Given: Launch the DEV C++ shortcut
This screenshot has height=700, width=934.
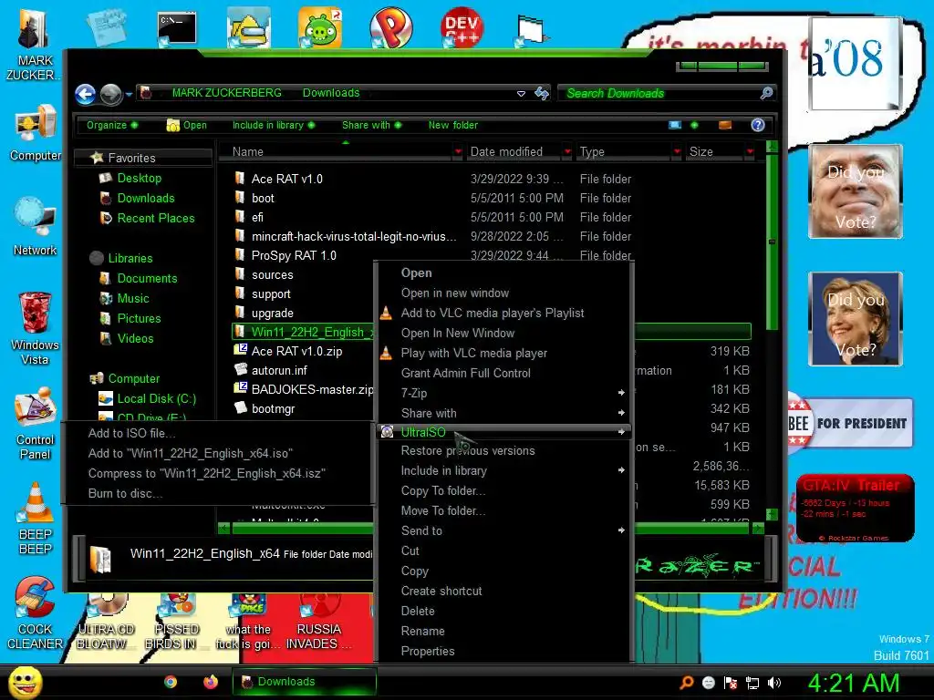Looking at the screenshot, I should (462, 27).
